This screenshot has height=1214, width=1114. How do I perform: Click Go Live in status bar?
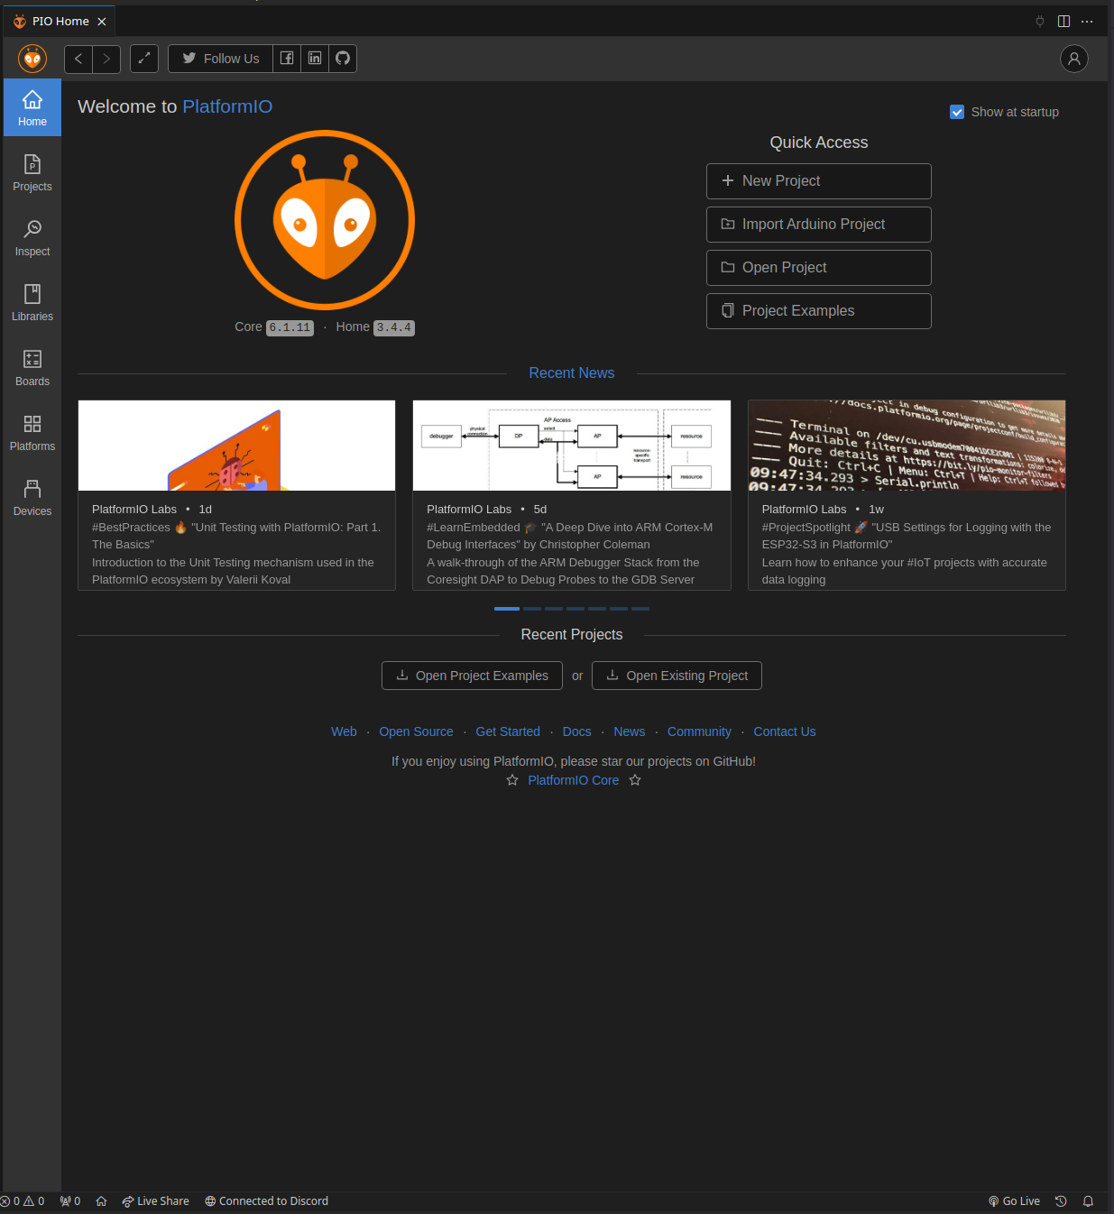point(1014,1201)
